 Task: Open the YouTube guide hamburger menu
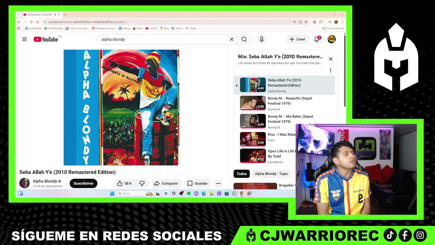point(24,39)
